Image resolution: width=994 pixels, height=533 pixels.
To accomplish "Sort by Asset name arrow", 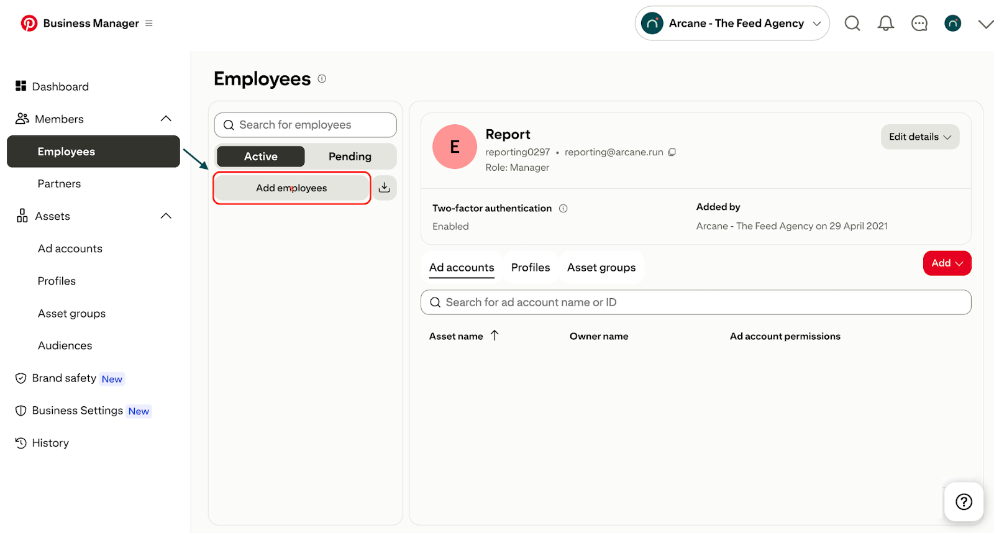I will (495, 335).
